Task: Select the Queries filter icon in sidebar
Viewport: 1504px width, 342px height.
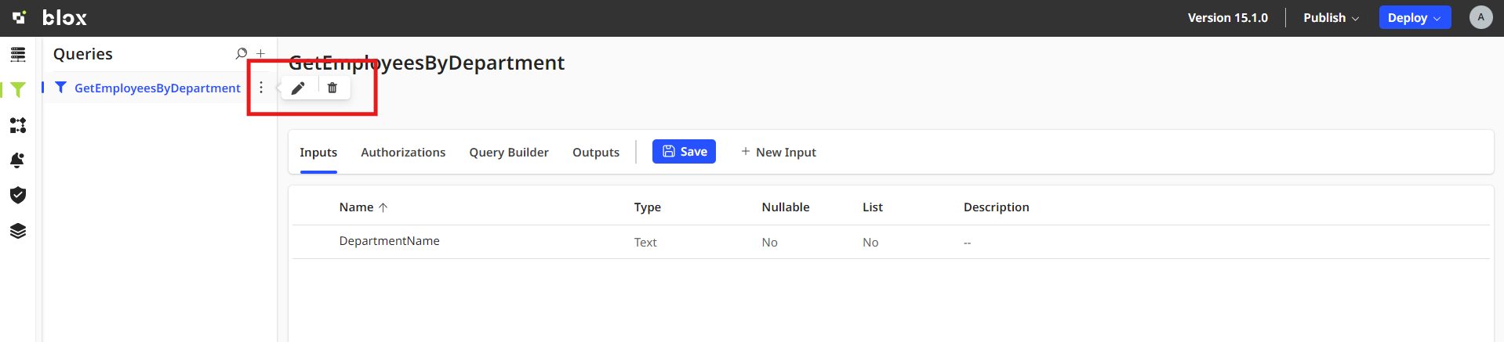Action: [18, 90]
